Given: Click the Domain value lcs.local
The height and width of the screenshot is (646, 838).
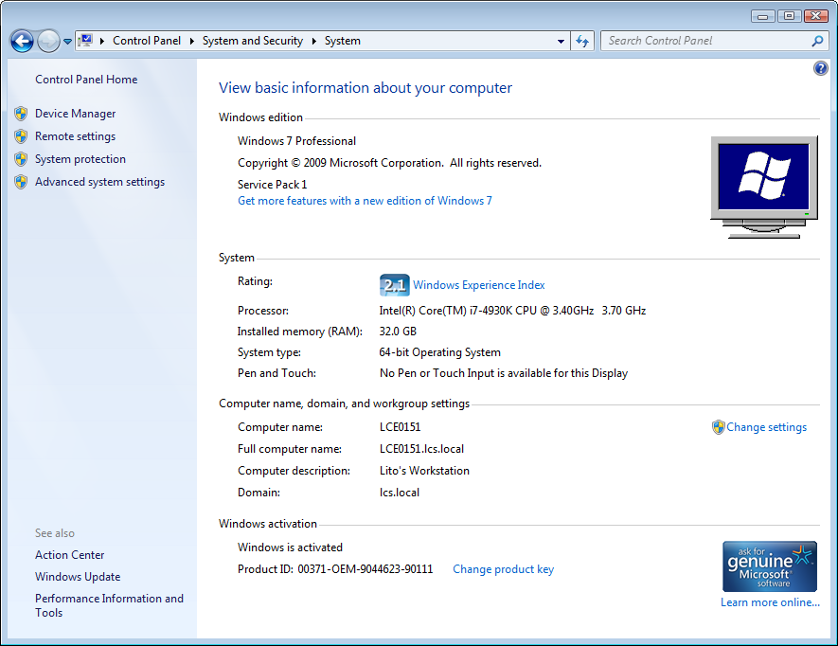Looking at the screenshot, I should point(400,493).
